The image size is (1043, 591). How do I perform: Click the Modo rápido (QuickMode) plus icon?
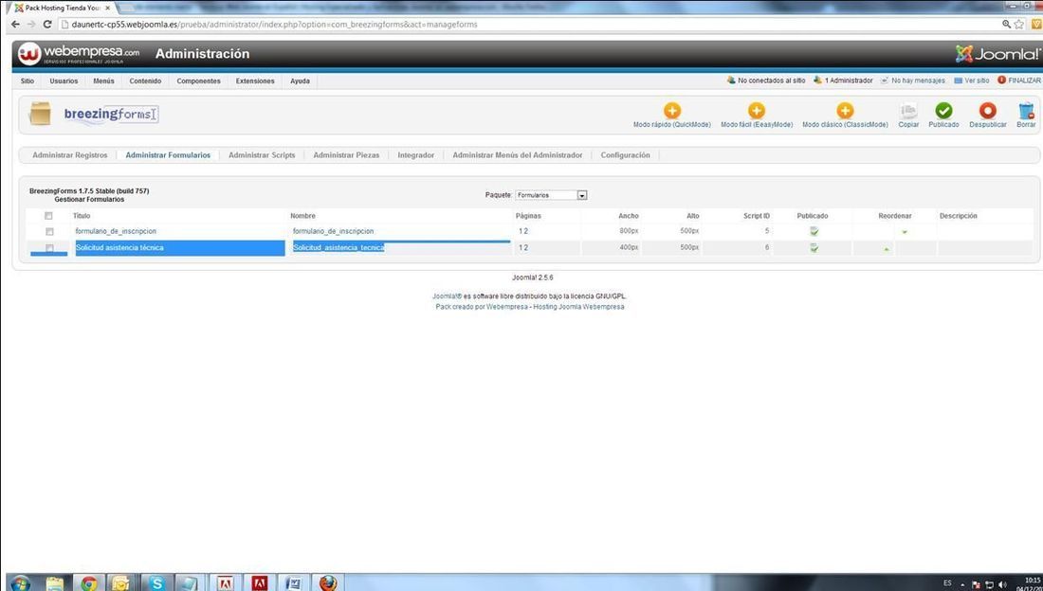pyautogui.click(x=672, y=111)
